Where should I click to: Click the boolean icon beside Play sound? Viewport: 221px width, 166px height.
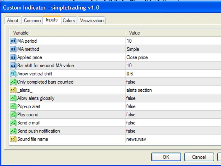(x=13, y=115)
